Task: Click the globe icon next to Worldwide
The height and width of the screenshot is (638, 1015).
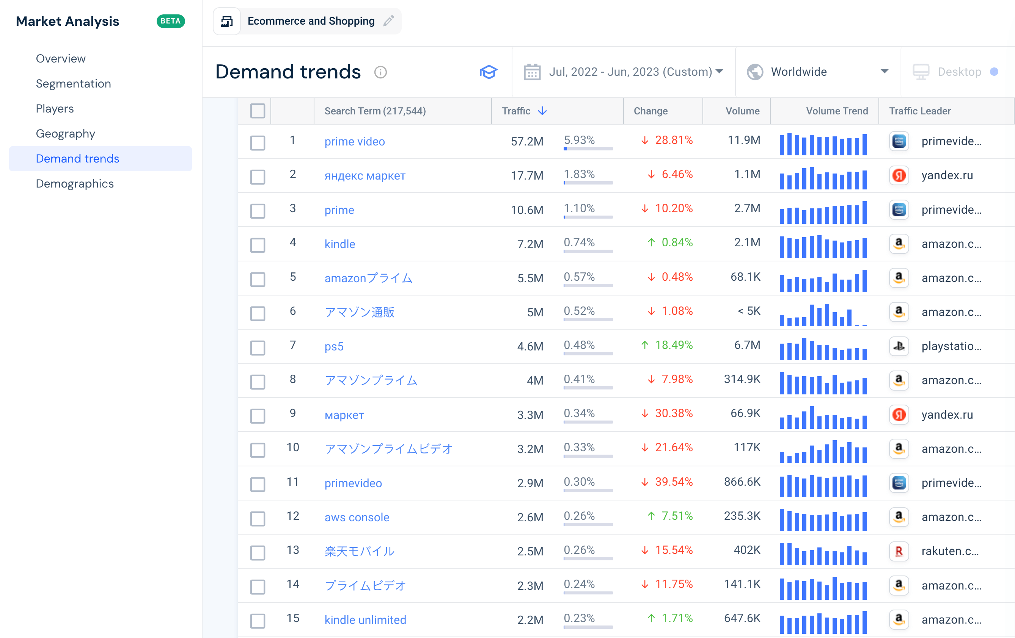Action: pyautogui.click(x=755, y=72)
